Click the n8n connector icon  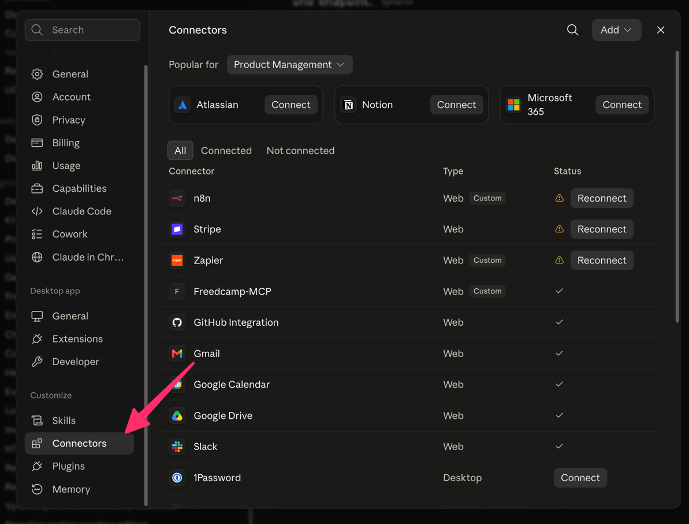pyautogui.click(x=177, y=198)
